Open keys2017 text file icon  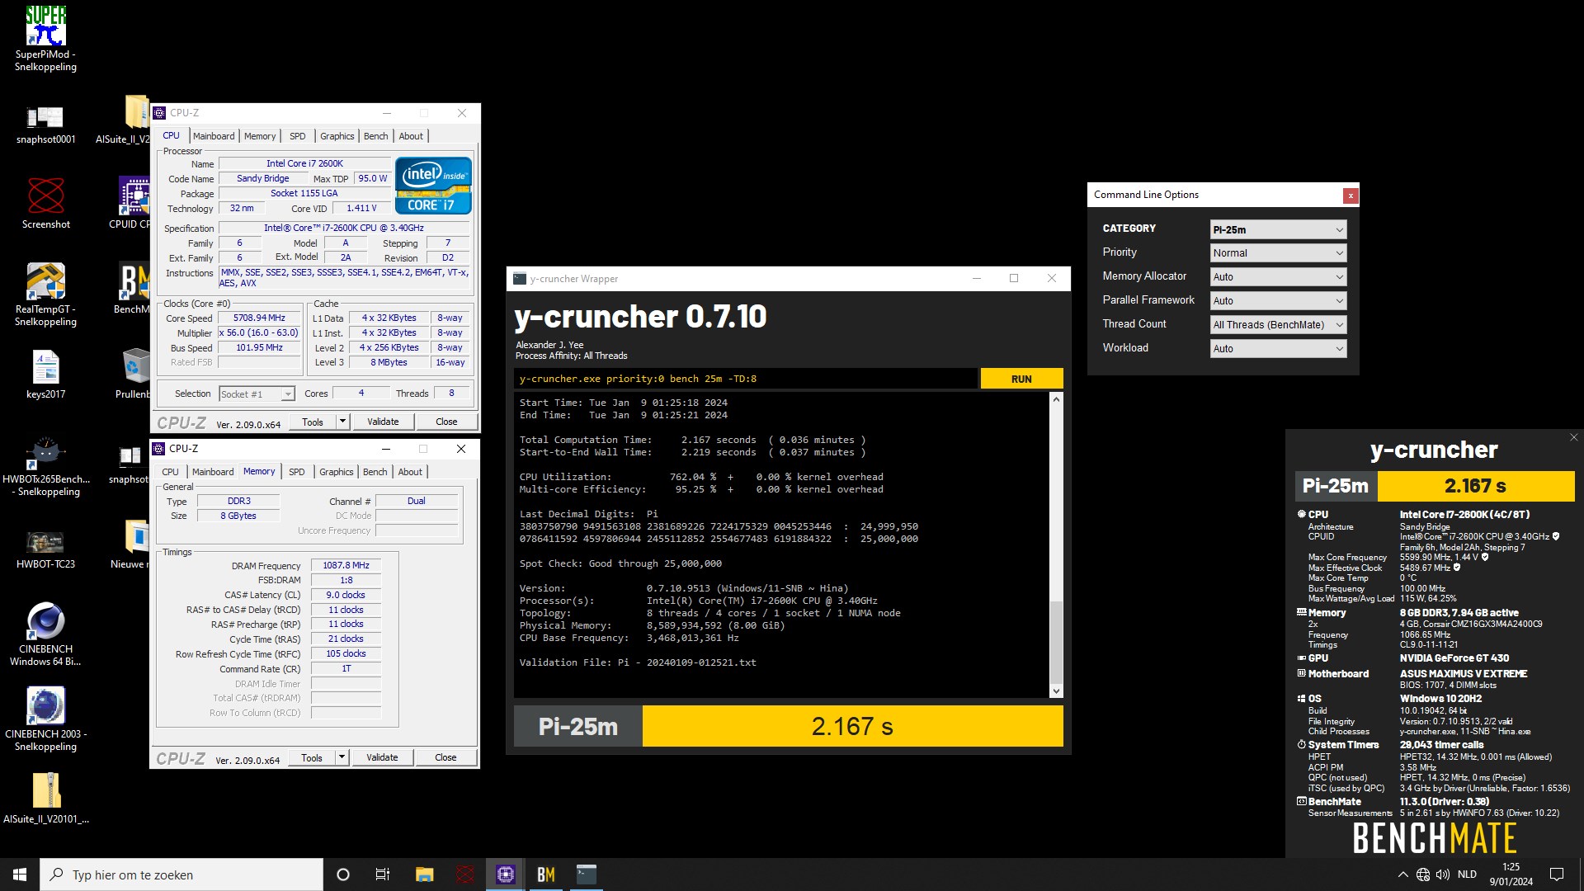(x=45, y=374)
